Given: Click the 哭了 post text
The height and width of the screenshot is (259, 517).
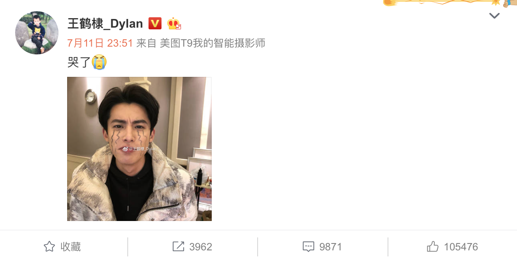Looking at the screenshot, I should click(79, 62).
